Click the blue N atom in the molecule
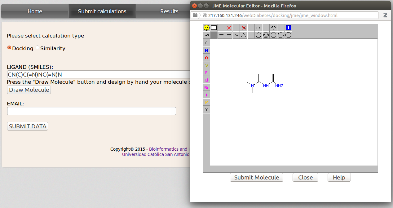 (x=252, y=86)
